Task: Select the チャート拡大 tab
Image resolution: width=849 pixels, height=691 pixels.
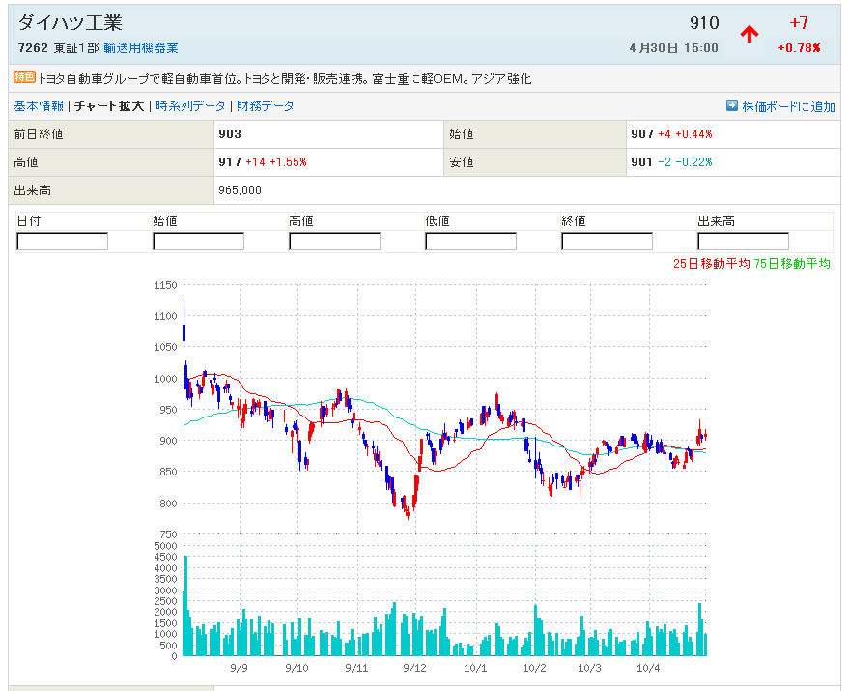Action: tap(109, 106)
